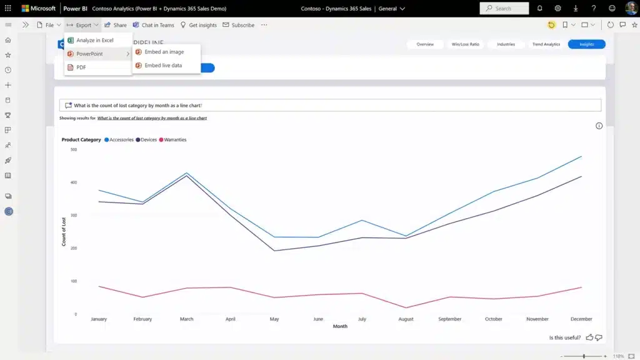Image resolution: width=640 pixels, height=360 pixels.
Task: Open Workspaces icon in sidebar
Action: coord(8,196)
